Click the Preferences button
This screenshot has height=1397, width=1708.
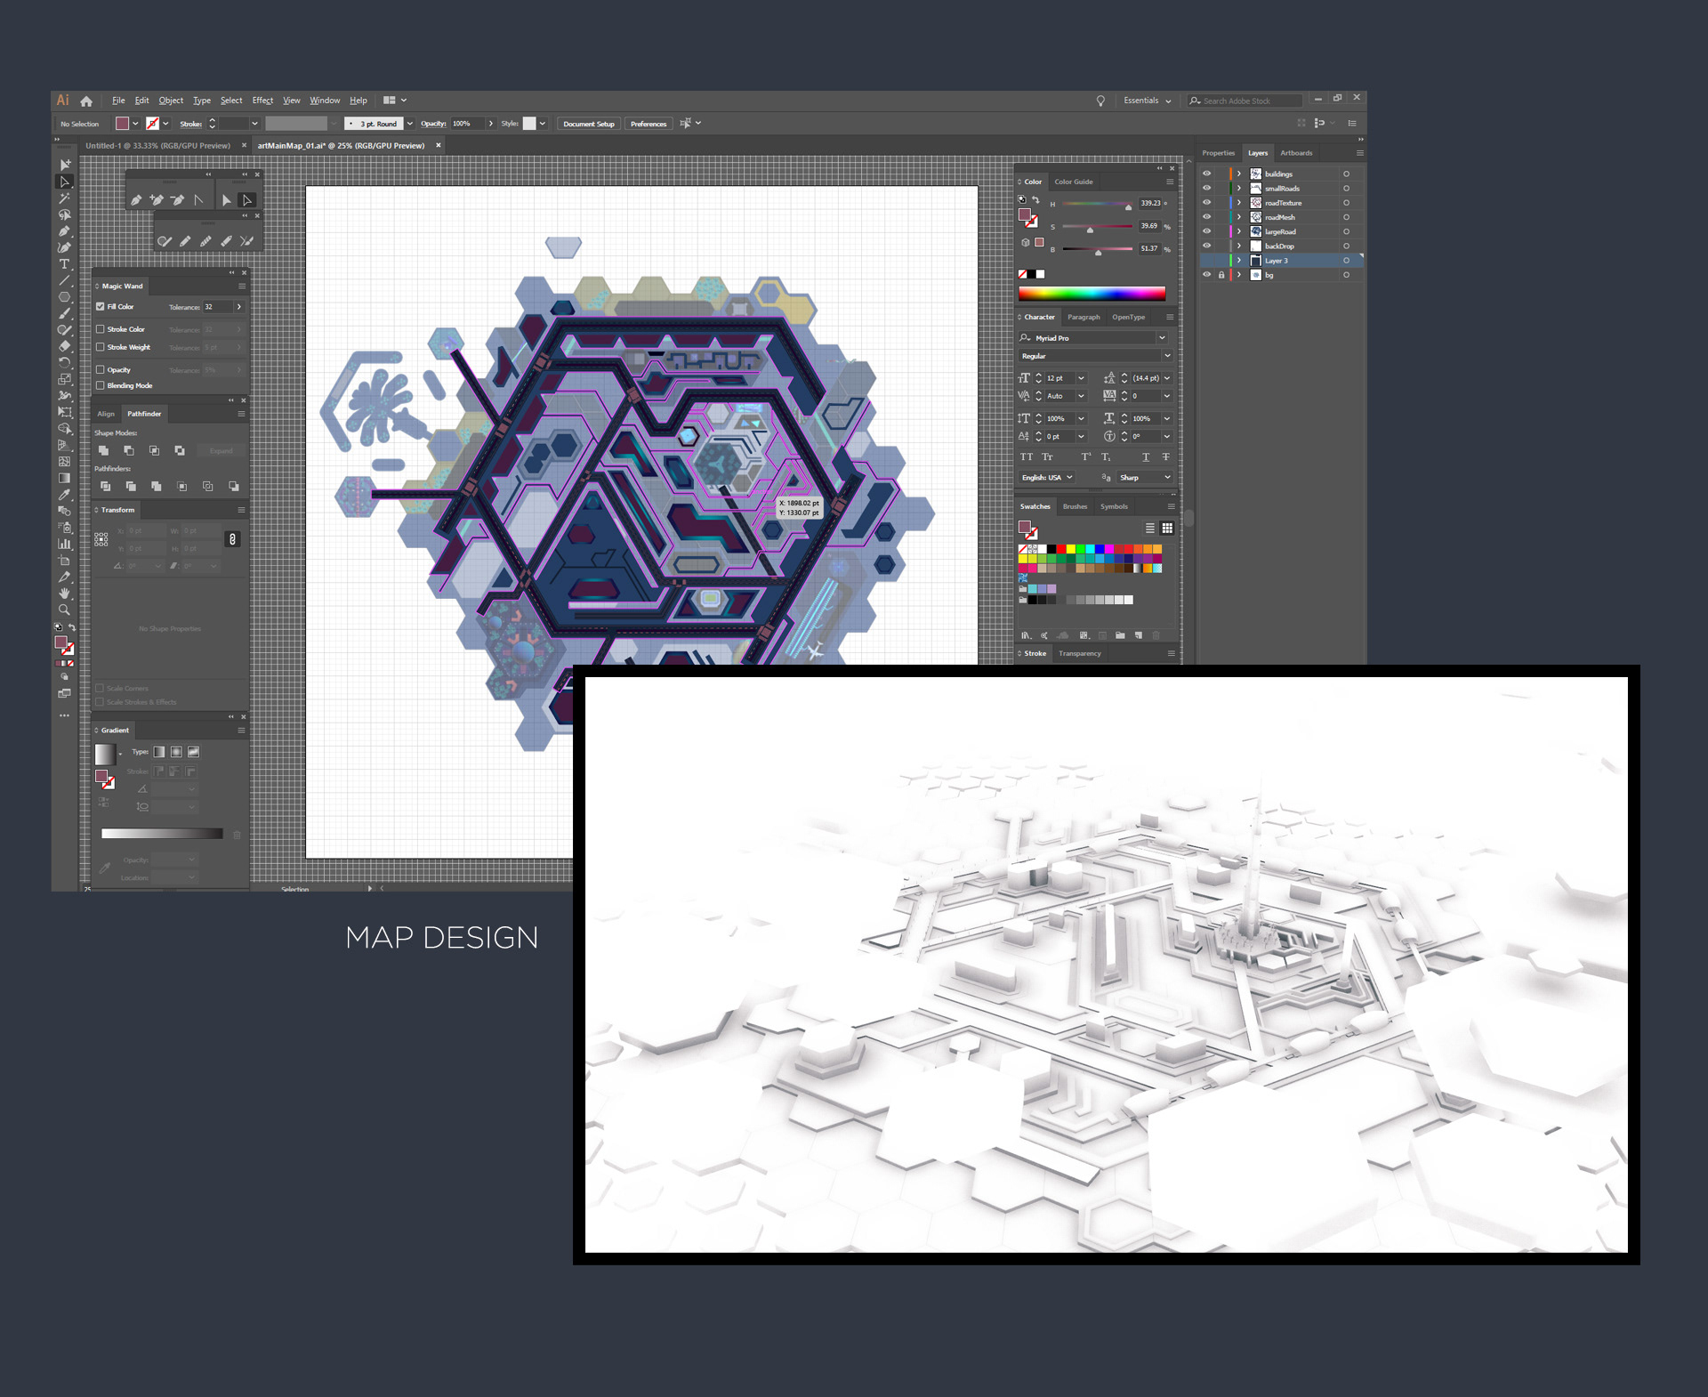[x=648, y=124]
